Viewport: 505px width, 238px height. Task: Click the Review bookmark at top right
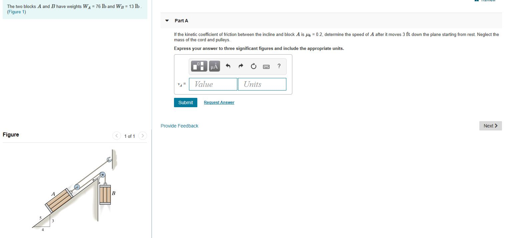[x=485, y=1]
